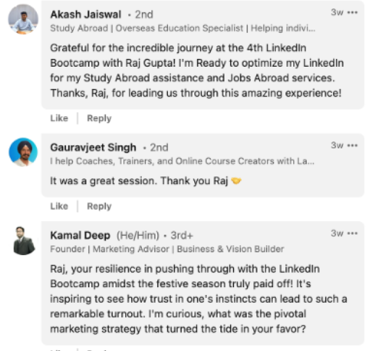The width and height of the screenshot is (370, 351).
Task: Like Gauravjeet Singh's comment
Action: [59, 206]
